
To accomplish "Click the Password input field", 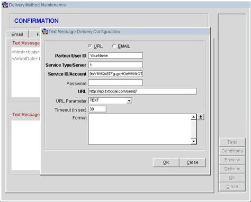I will [115, 82].
